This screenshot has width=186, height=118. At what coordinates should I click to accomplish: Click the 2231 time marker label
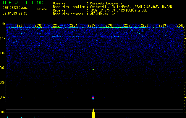pos(20,25)
